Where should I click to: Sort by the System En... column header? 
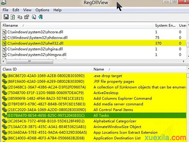pyautogui.click(x=165, y=26)
